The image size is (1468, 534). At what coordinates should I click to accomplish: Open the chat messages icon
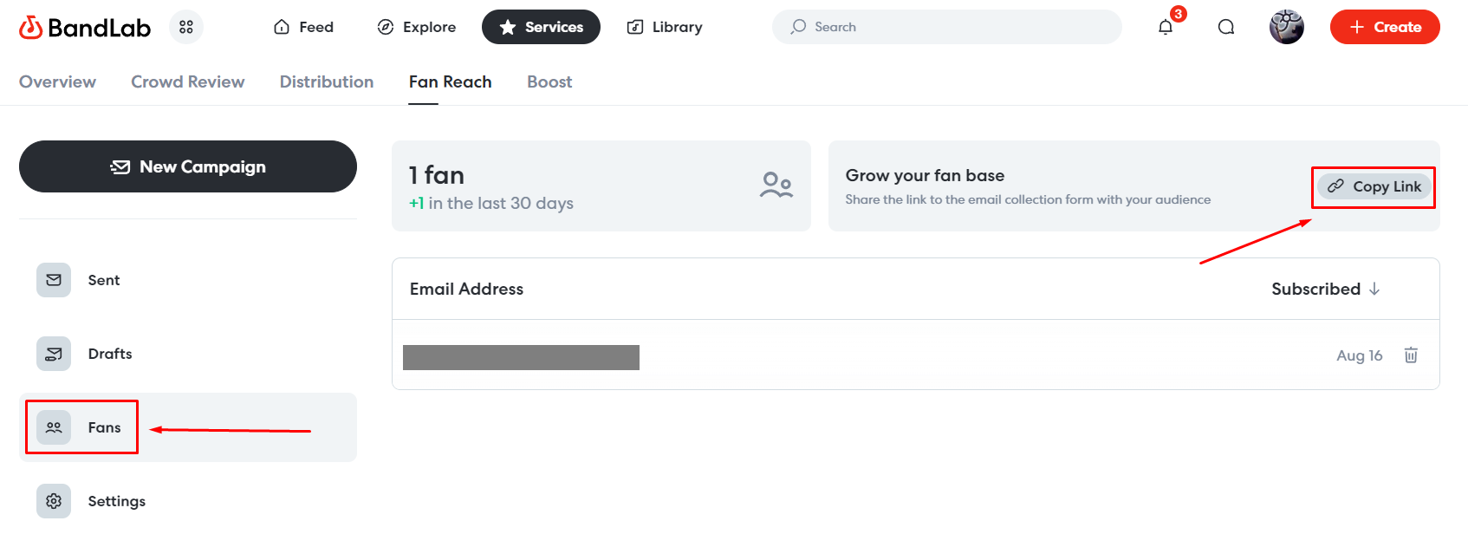(1226, 27)
